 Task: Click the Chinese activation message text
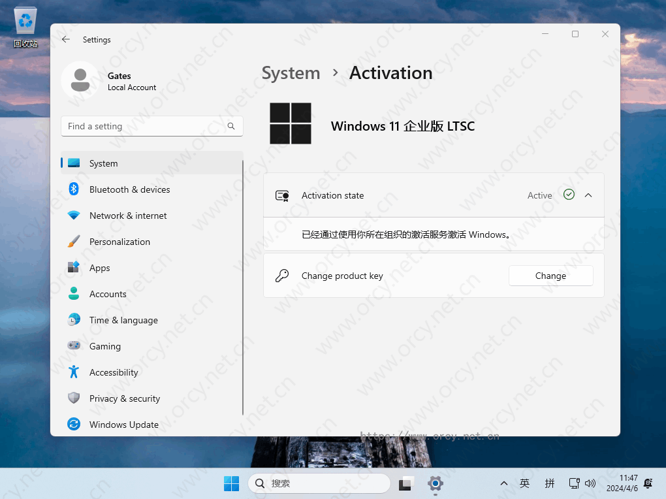click(405, 234)
